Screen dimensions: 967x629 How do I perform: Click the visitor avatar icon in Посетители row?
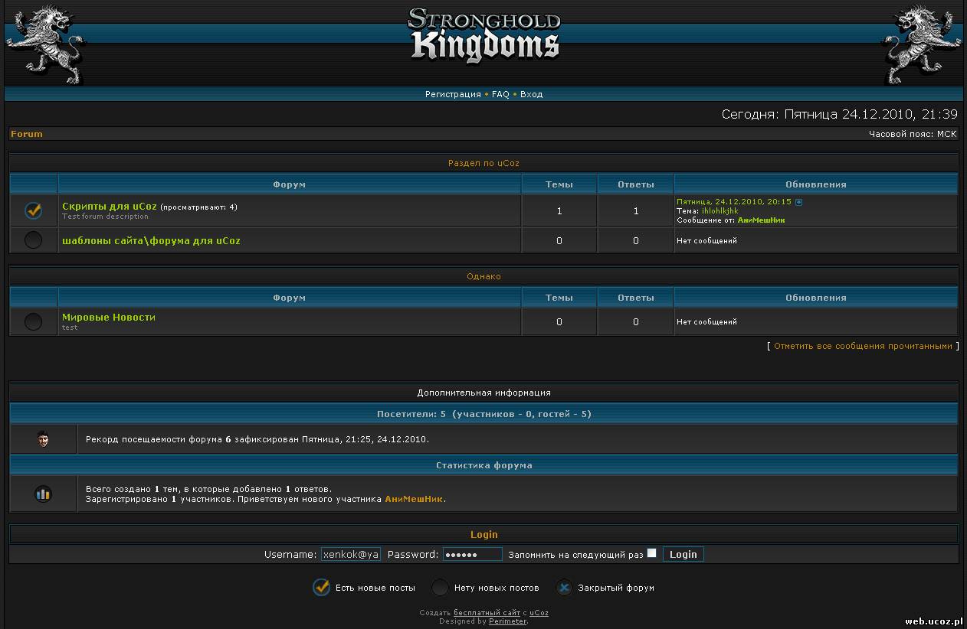[x=43, y=439]
